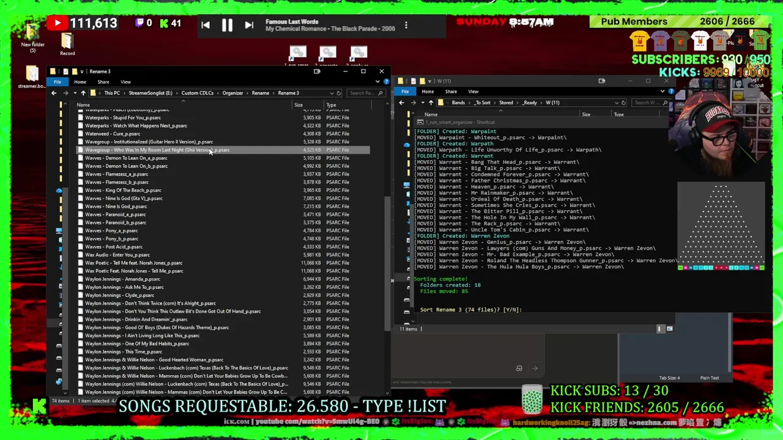Click the This PC breadcrumb
783x440 pixels.
coord(112,93)
